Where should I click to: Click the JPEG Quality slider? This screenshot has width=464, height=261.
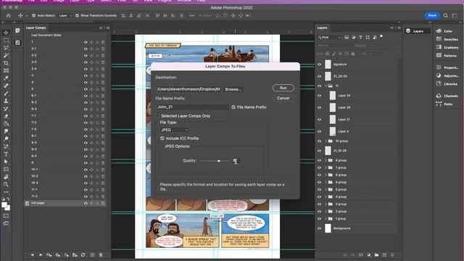[x=215, y=161]
